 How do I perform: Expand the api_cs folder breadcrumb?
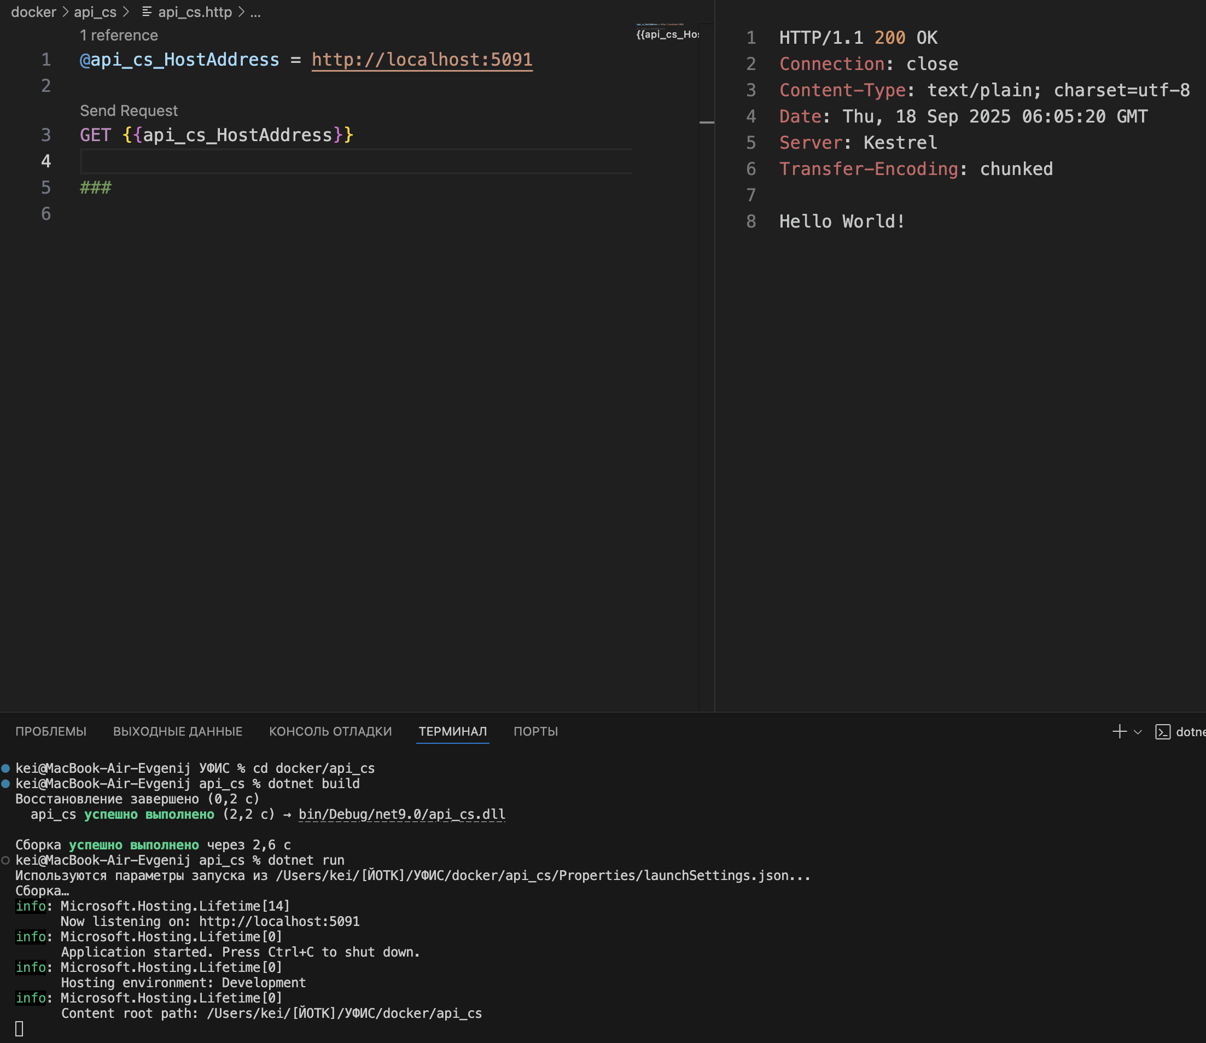coord(95,11)
